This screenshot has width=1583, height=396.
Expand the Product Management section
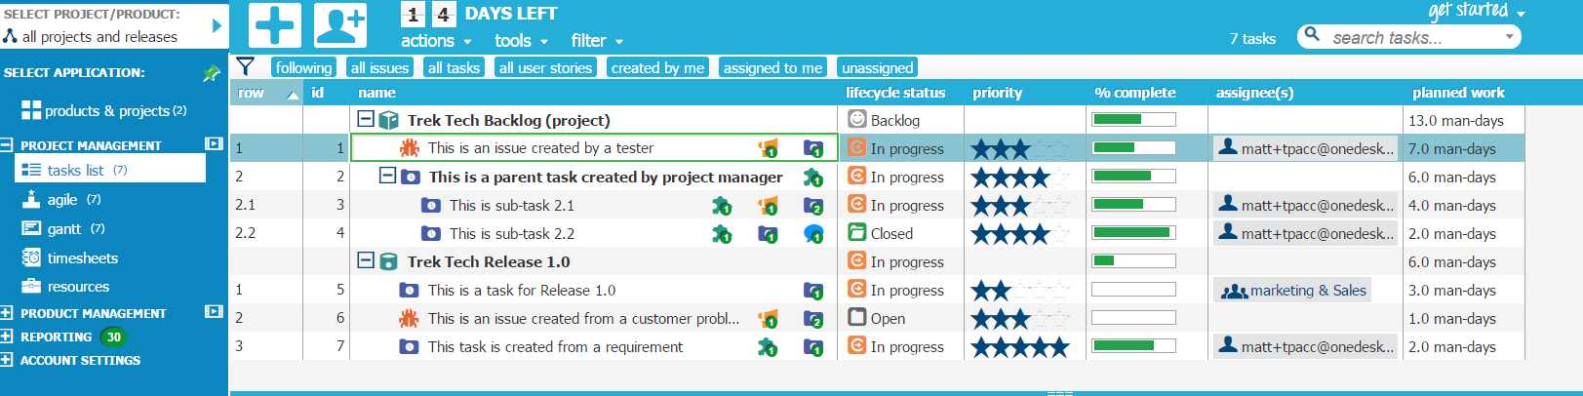click(7, 312)
